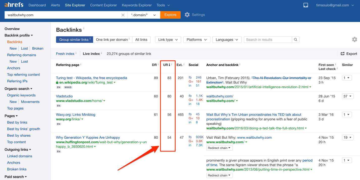Open Best by links in sidebar
360x180 pixels.
(x=17, y=122)
